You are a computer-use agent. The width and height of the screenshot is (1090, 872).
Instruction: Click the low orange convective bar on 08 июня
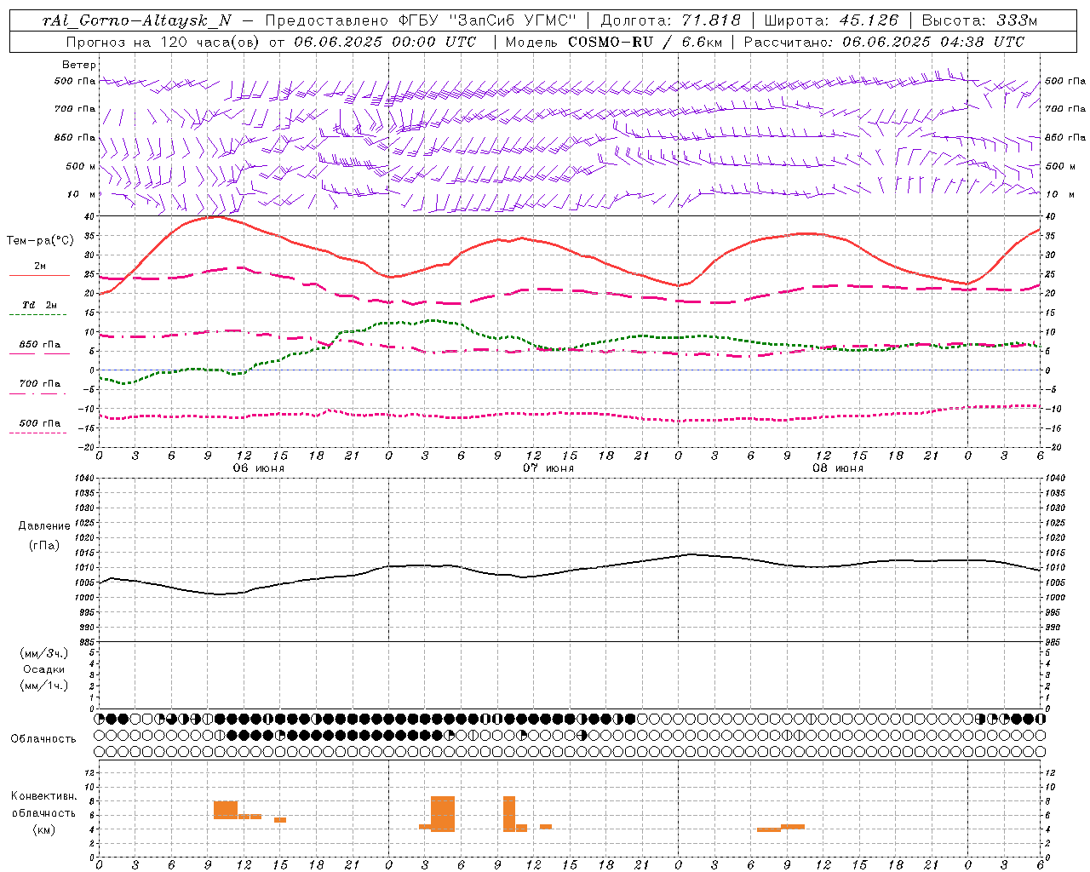point(769,829)
